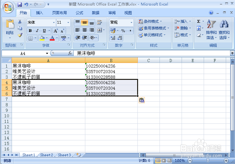Align text left

pos(78,30)
